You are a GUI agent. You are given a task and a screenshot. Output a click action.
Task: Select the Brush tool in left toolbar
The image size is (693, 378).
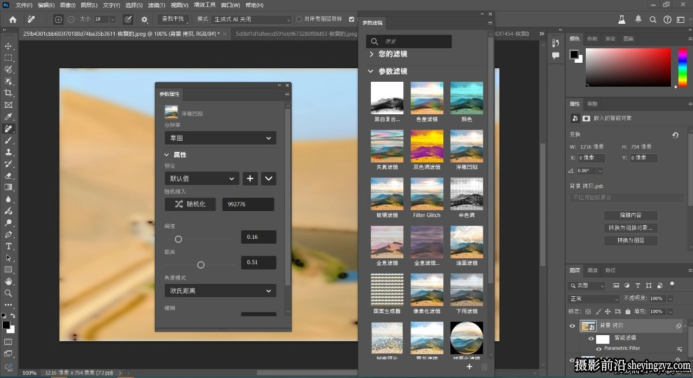click(8, 140)
